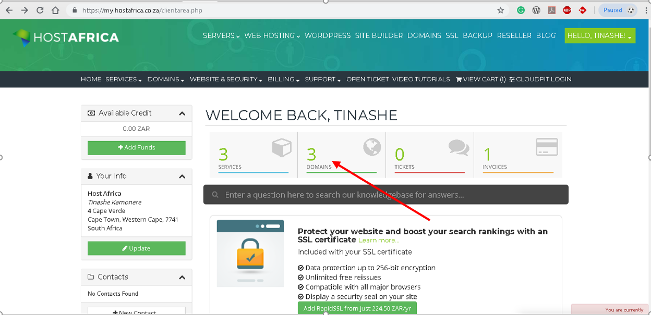This screenshot has height=315, width=651.
Task: Open Site Builder in top navigation
Action: pos(379,35)
